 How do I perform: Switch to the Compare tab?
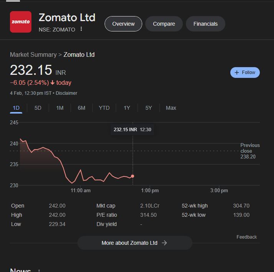pos(164,24)
